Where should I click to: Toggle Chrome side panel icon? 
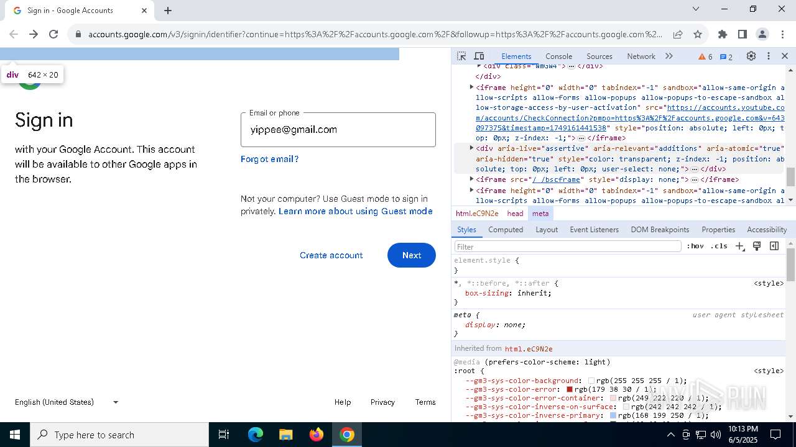743,34
